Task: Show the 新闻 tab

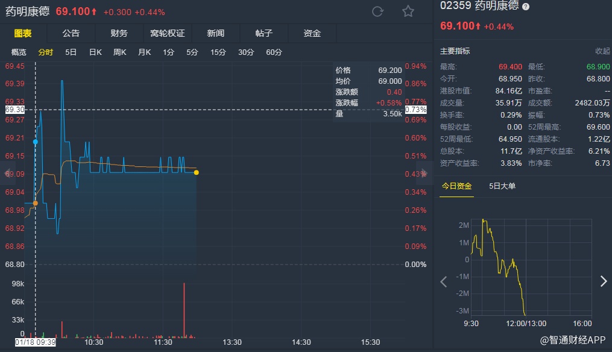Action: [215, 33]
